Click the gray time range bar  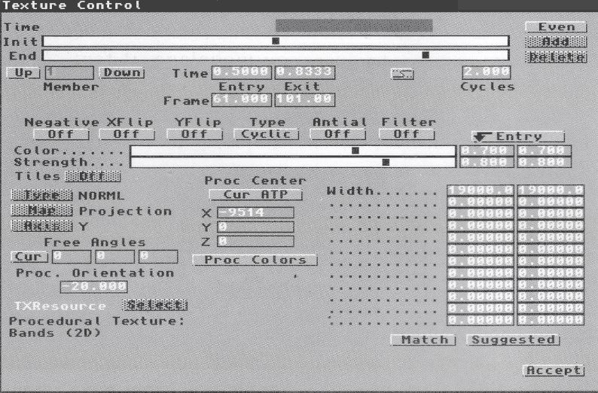pyautogui.click(x=354, y=26)
